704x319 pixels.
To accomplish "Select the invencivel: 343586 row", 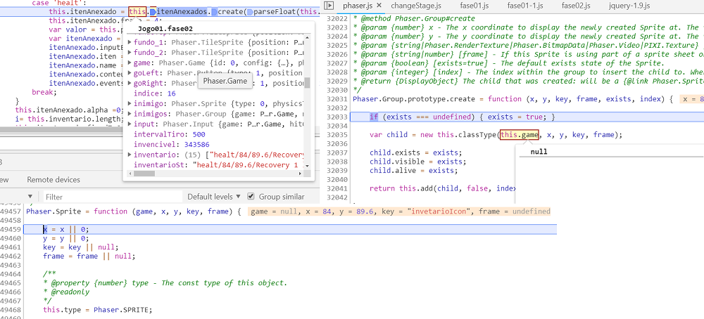I will pos(172,145).
